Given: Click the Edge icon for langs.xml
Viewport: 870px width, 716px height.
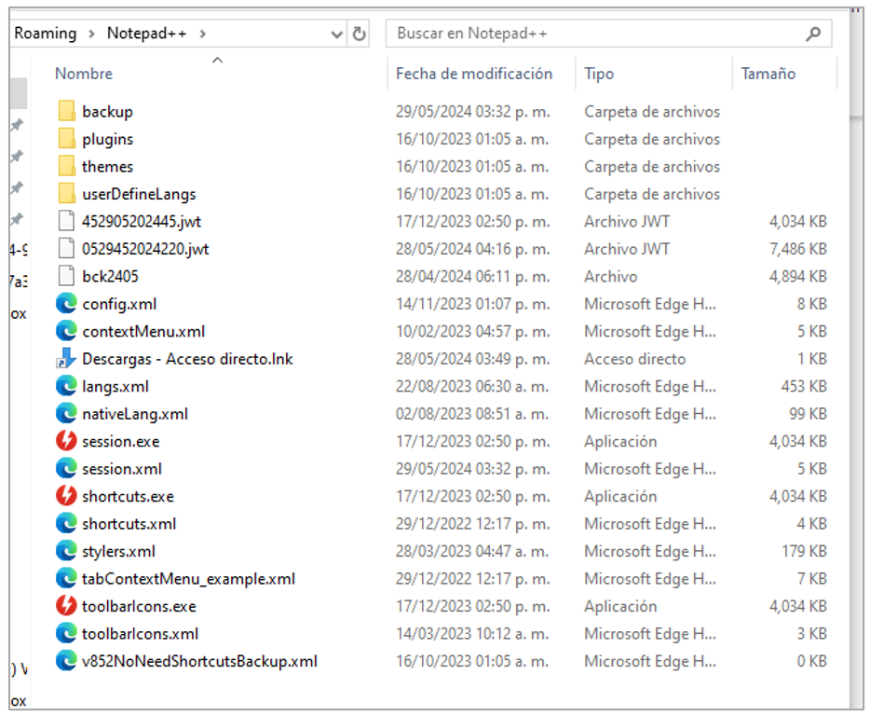Looking at the screenshot, I should (x=66, y=386).
